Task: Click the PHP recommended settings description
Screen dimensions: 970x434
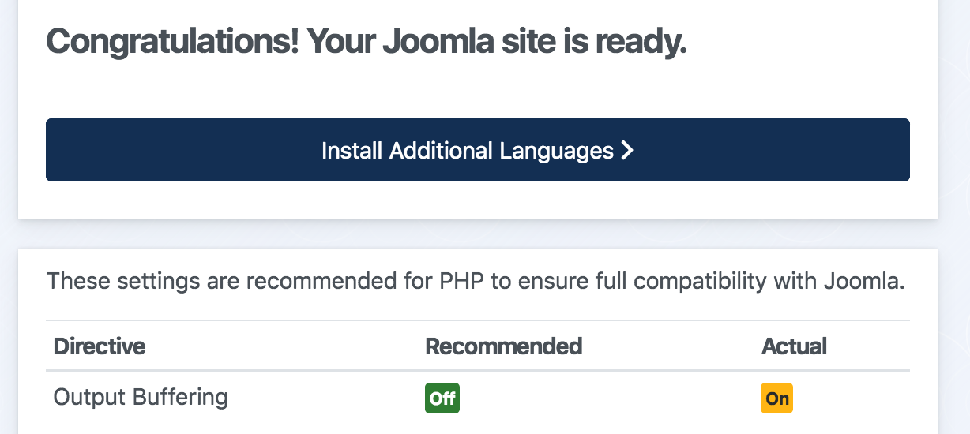Action: pyautogui.click(x=476, y=281)
